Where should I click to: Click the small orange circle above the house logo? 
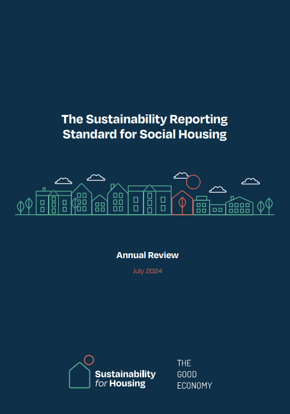(x=89, y=360)
